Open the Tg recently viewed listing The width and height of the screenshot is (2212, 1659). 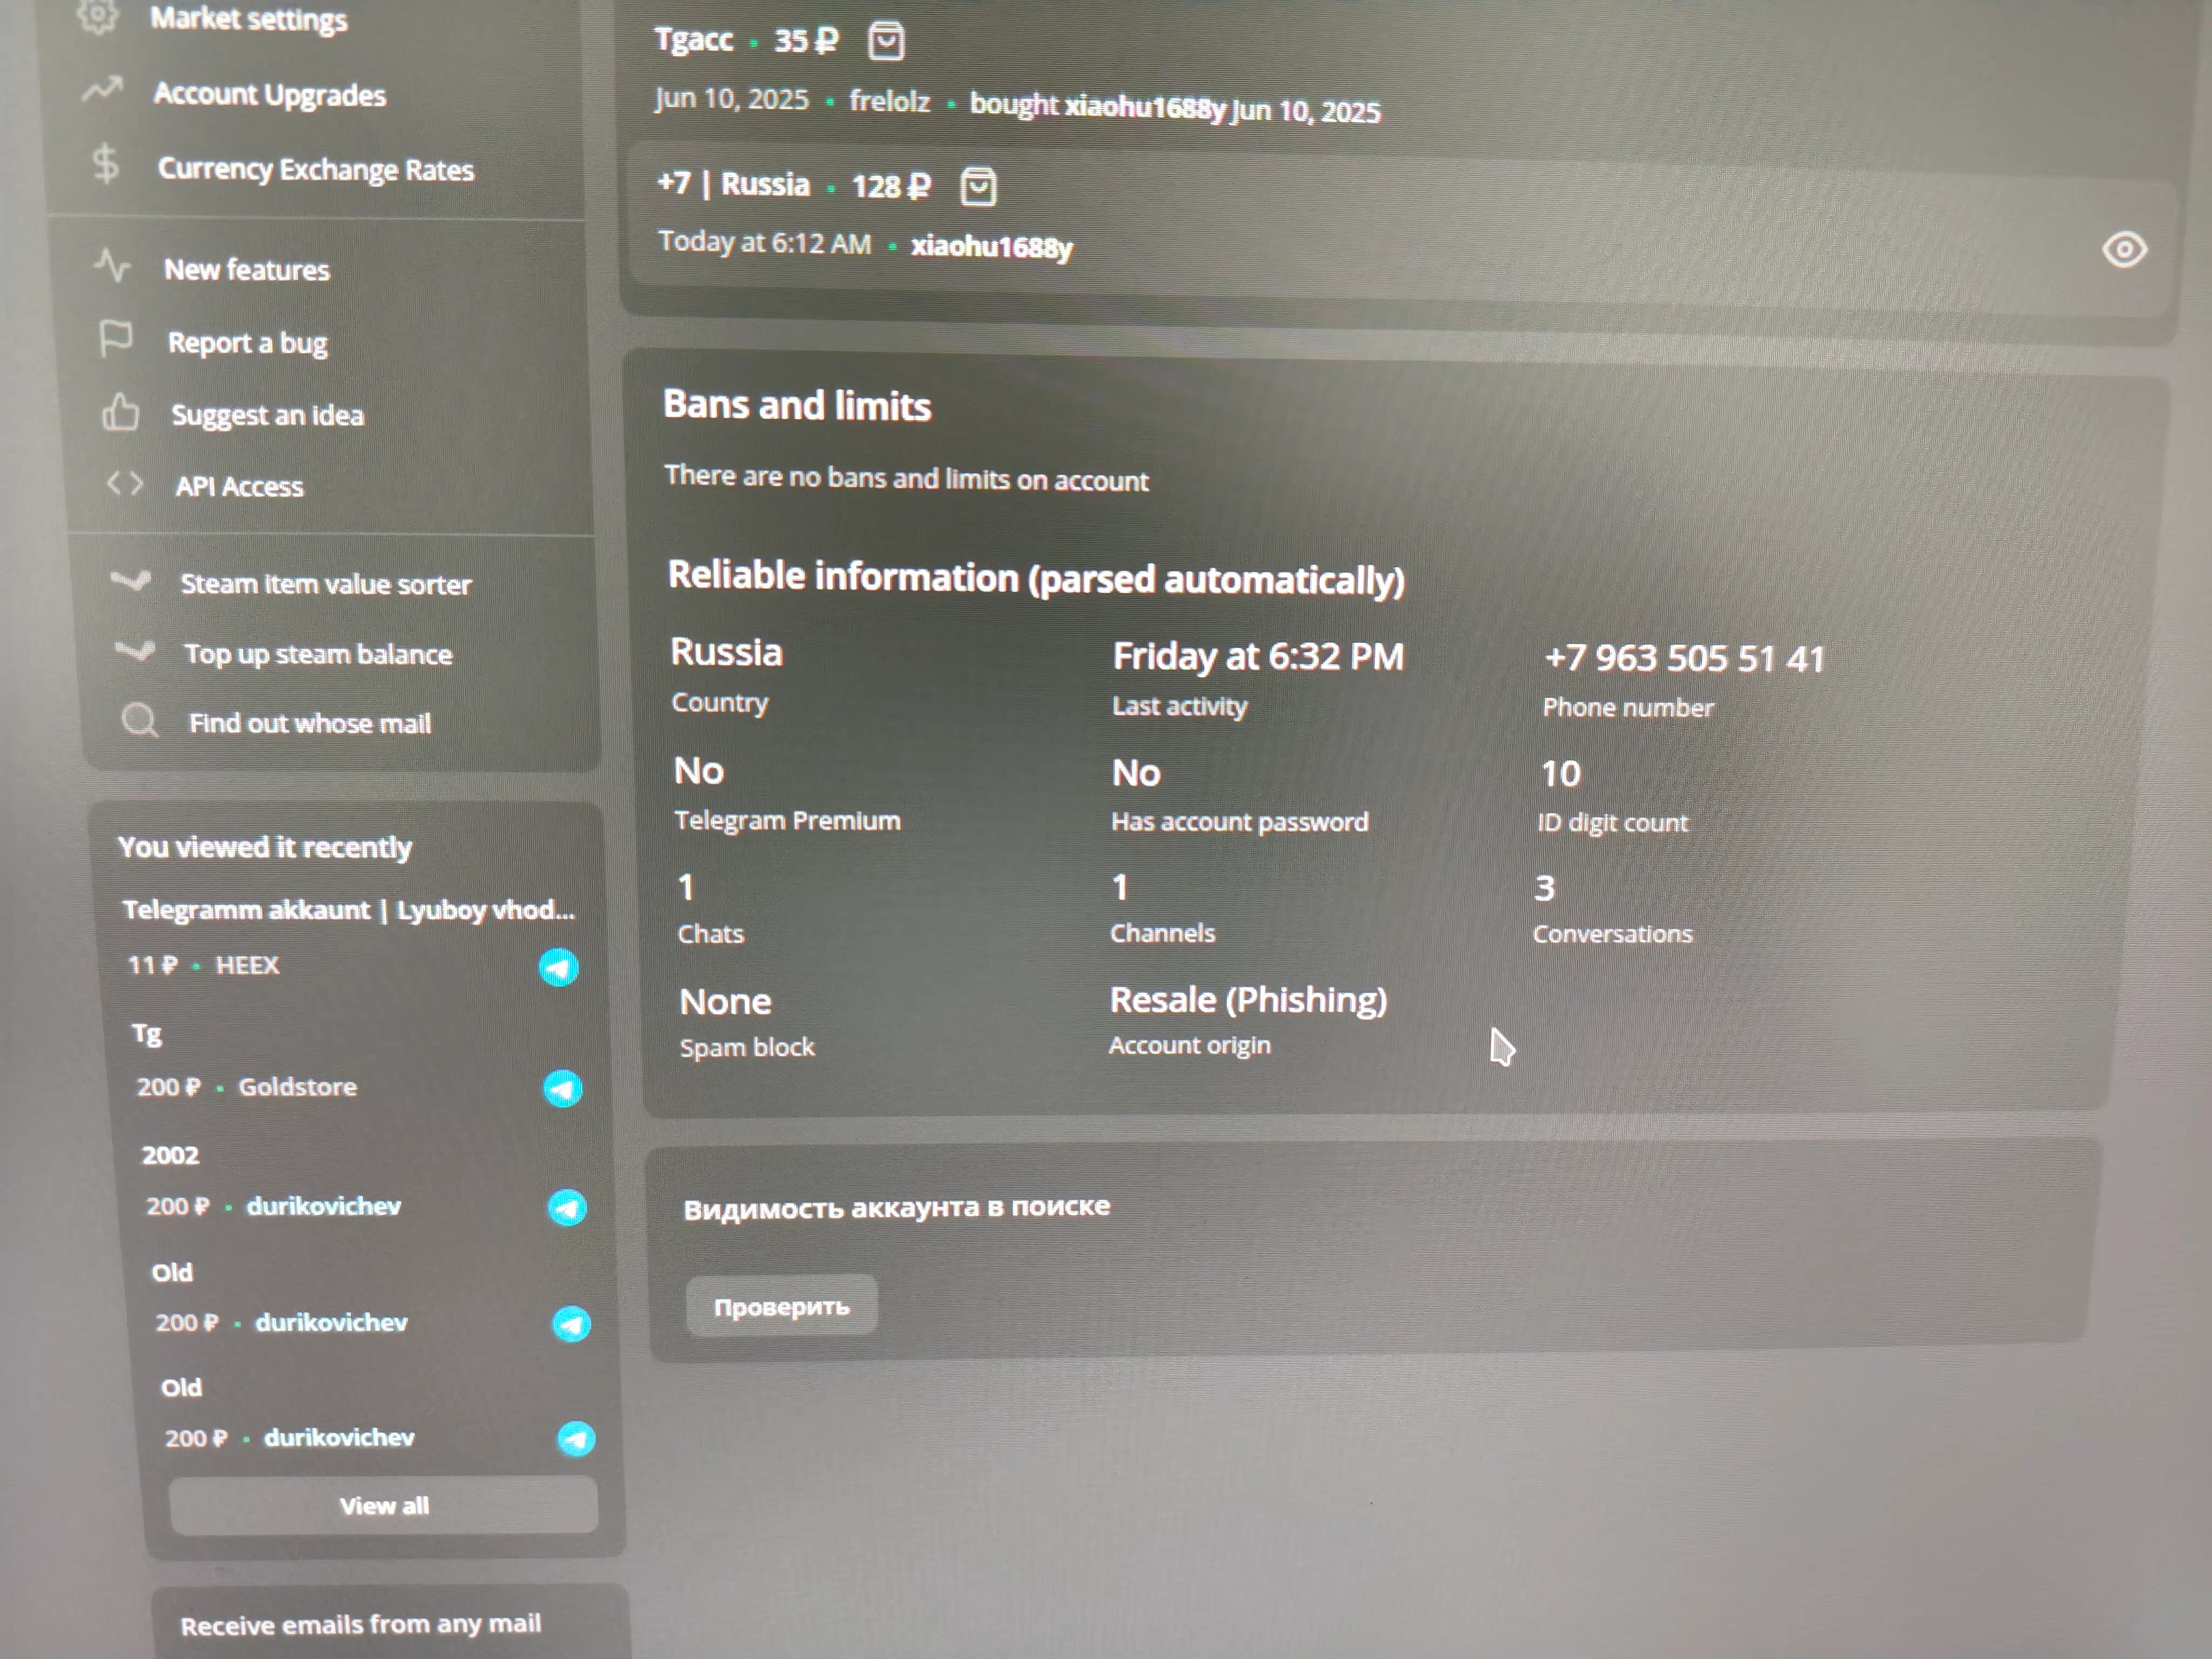point(147,1034)
